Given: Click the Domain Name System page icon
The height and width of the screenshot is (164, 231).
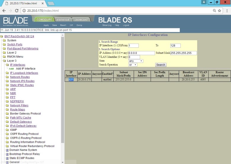Looking at the screenshot, I should click(x=7, y=150).
